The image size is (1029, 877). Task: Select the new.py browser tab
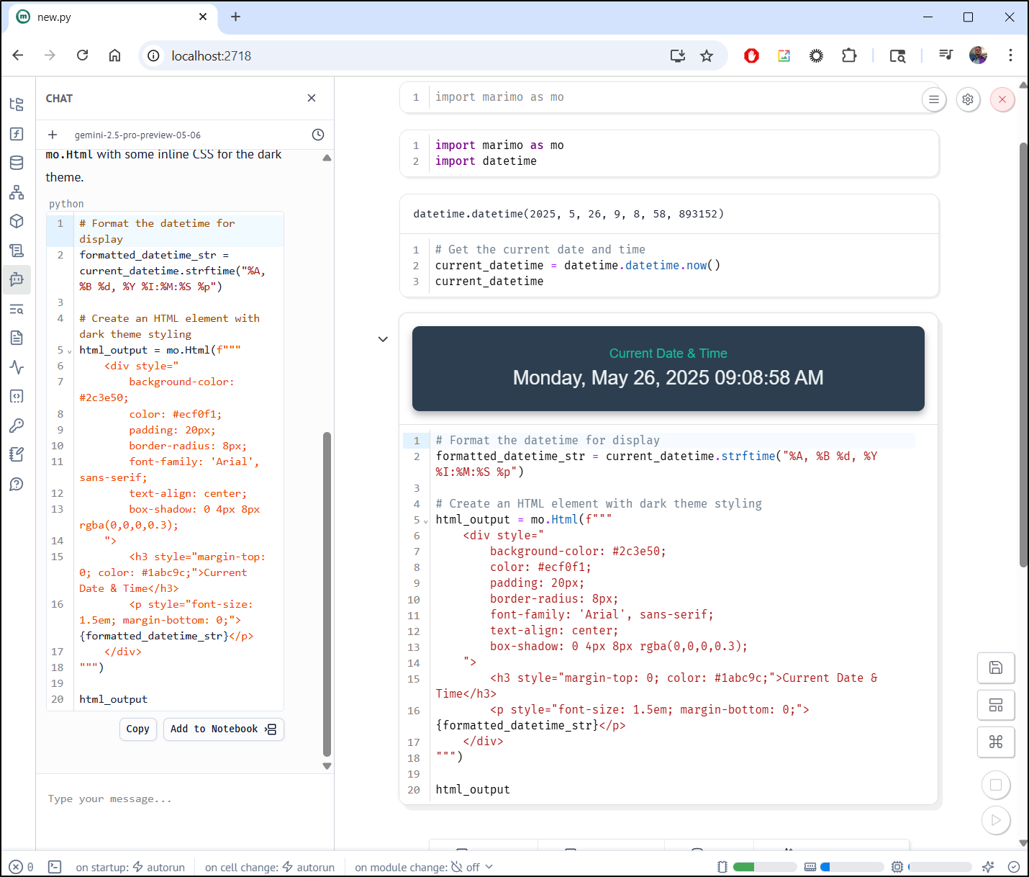[113, 17]
